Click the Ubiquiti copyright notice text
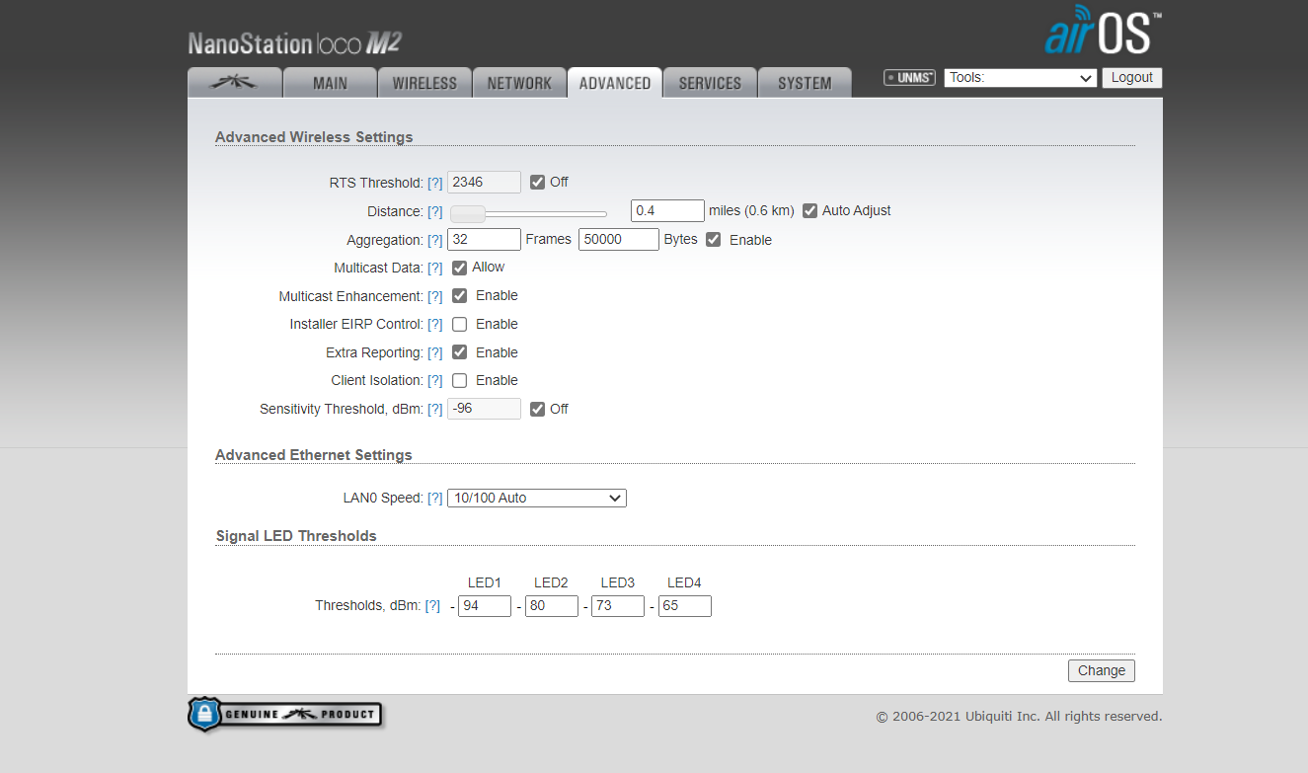Screen dimensions: 1308x773 point(1019,717)
